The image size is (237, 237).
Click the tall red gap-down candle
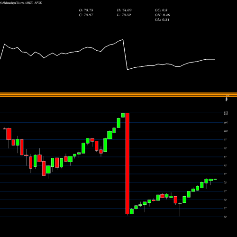pos(128,164)
